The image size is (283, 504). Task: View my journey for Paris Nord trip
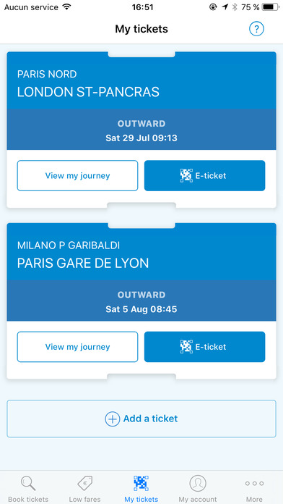77,175
